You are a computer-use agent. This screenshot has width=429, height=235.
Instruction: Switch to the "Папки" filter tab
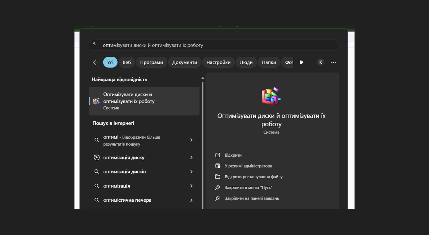[x=269, y=62]
